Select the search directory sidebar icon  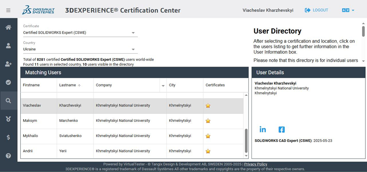(x=8, y=101)
